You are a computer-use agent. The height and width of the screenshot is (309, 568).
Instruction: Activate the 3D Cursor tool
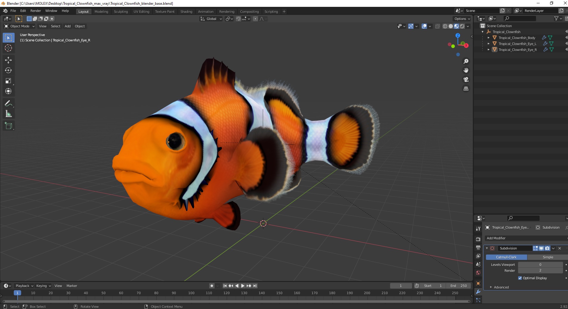8,48
